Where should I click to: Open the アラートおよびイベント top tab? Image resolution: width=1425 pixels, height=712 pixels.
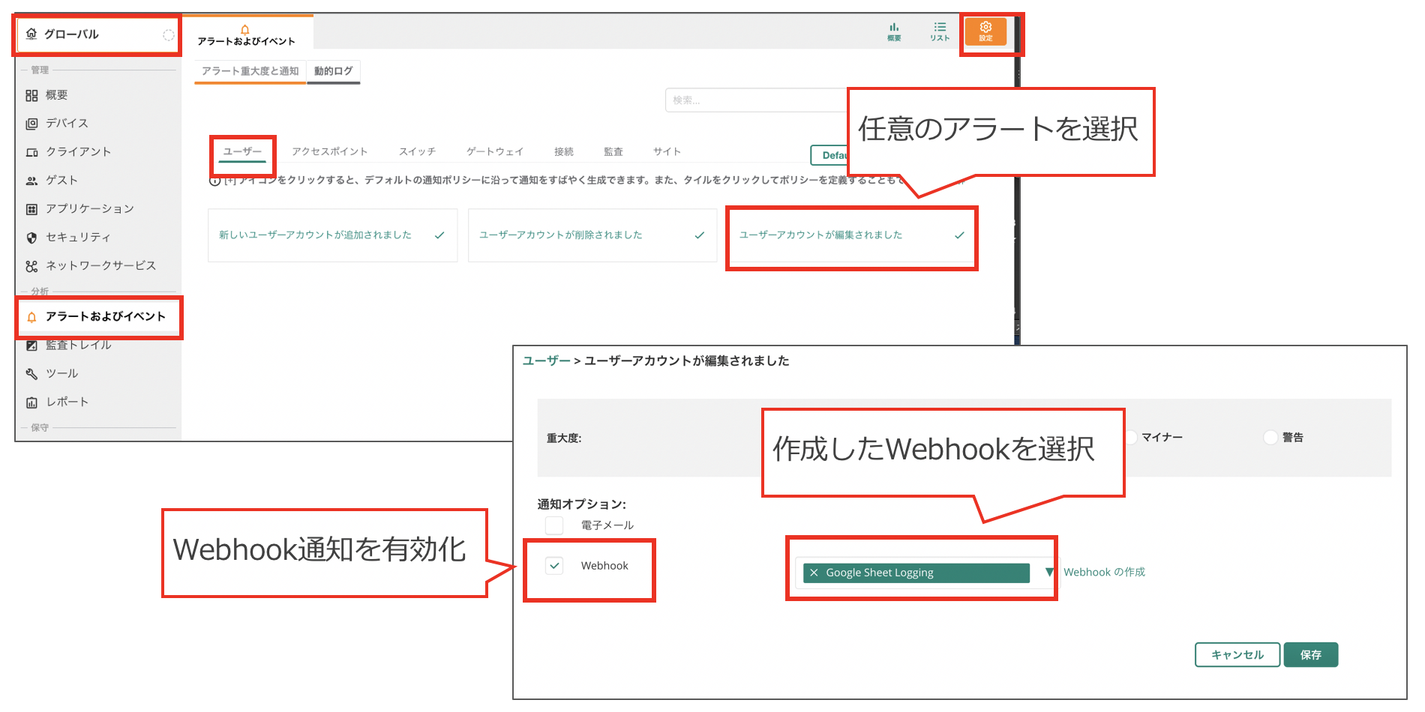tap(246, 34)
